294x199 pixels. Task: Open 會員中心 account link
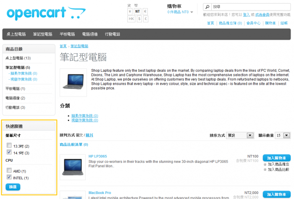click(x=253, y=23)
